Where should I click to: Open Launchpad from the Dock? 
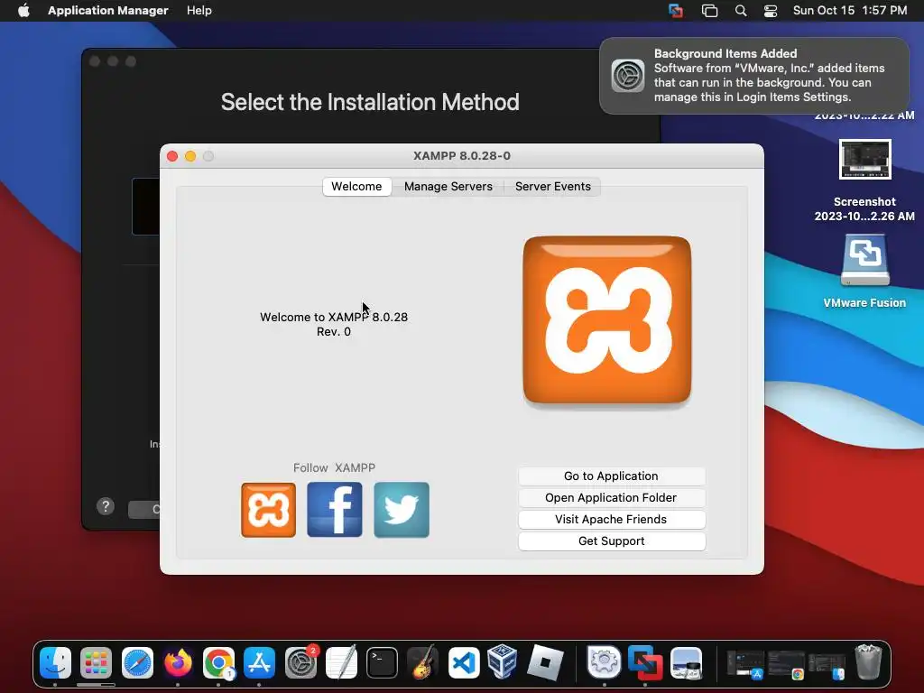tap(96, 663)
